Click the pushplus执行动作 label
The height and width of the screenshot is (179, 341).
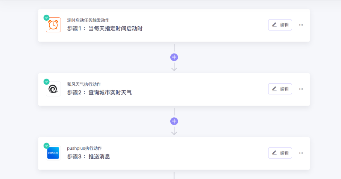(84, 148)
